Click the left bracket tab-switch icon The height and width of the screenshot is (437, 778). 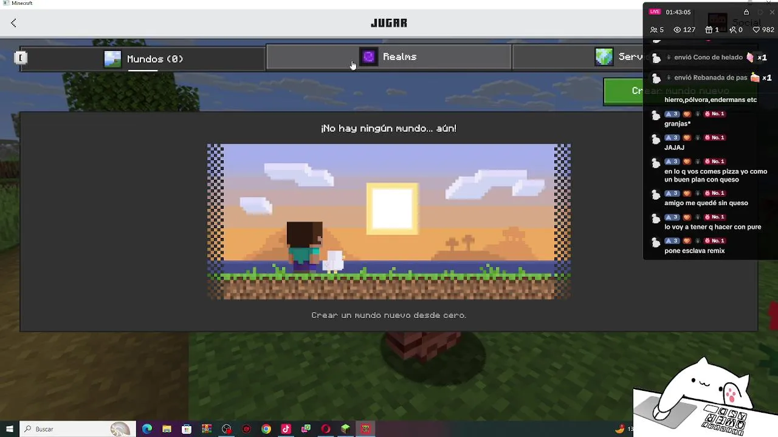pos(21,58)
